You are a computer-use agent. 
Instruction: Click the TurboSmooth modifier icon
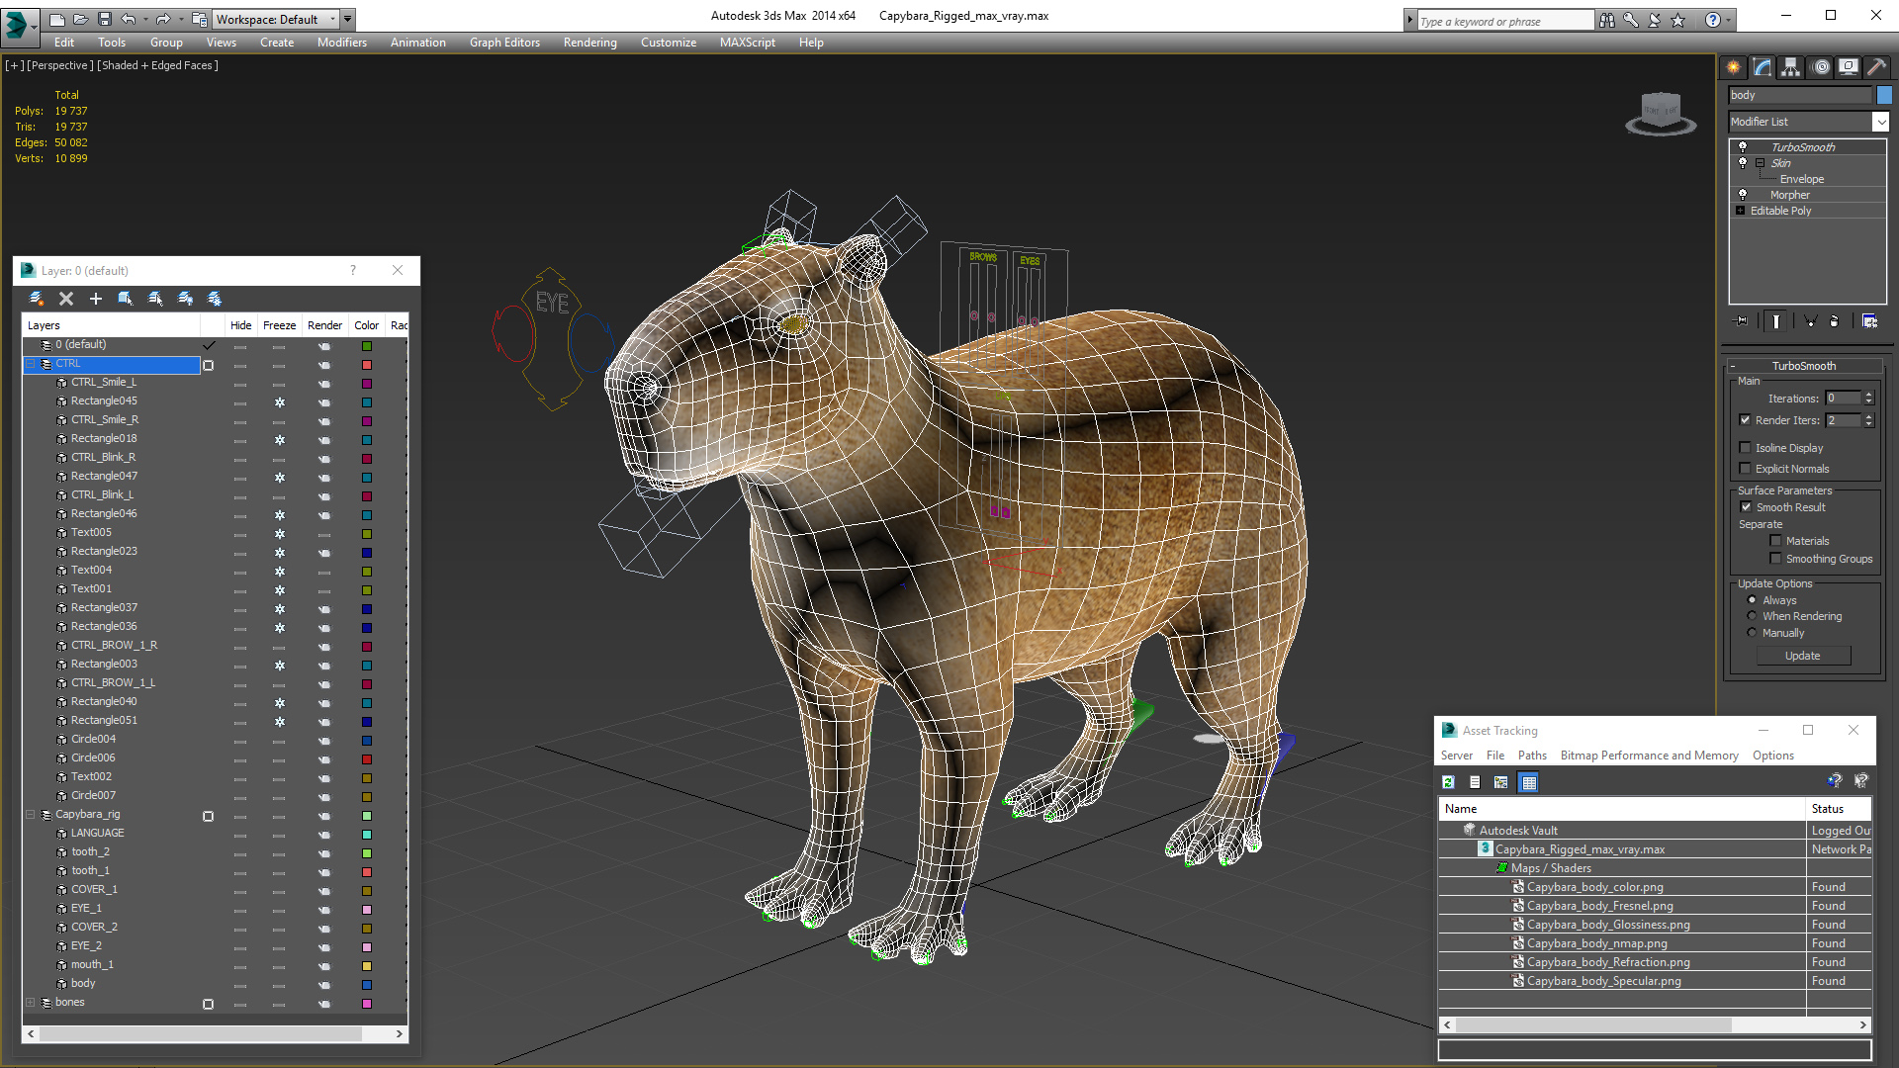[1743, 146]
